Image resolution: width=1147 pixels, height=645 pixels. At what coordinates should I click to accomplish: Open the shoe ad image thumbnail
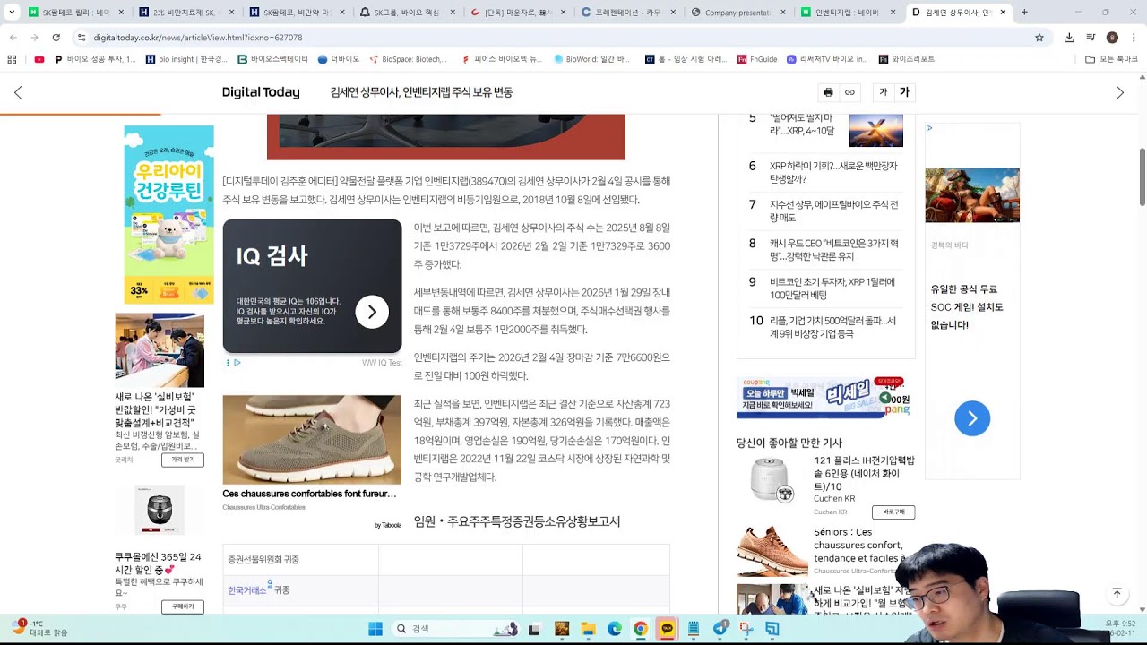(x=312, y=440)
